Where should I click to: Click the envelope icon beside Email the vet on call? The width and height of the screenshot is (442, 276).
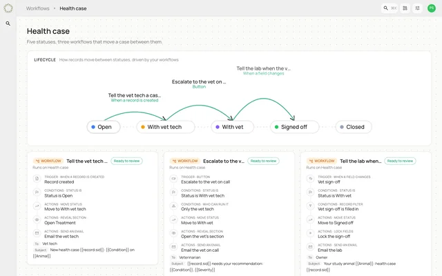coord(173,247)
